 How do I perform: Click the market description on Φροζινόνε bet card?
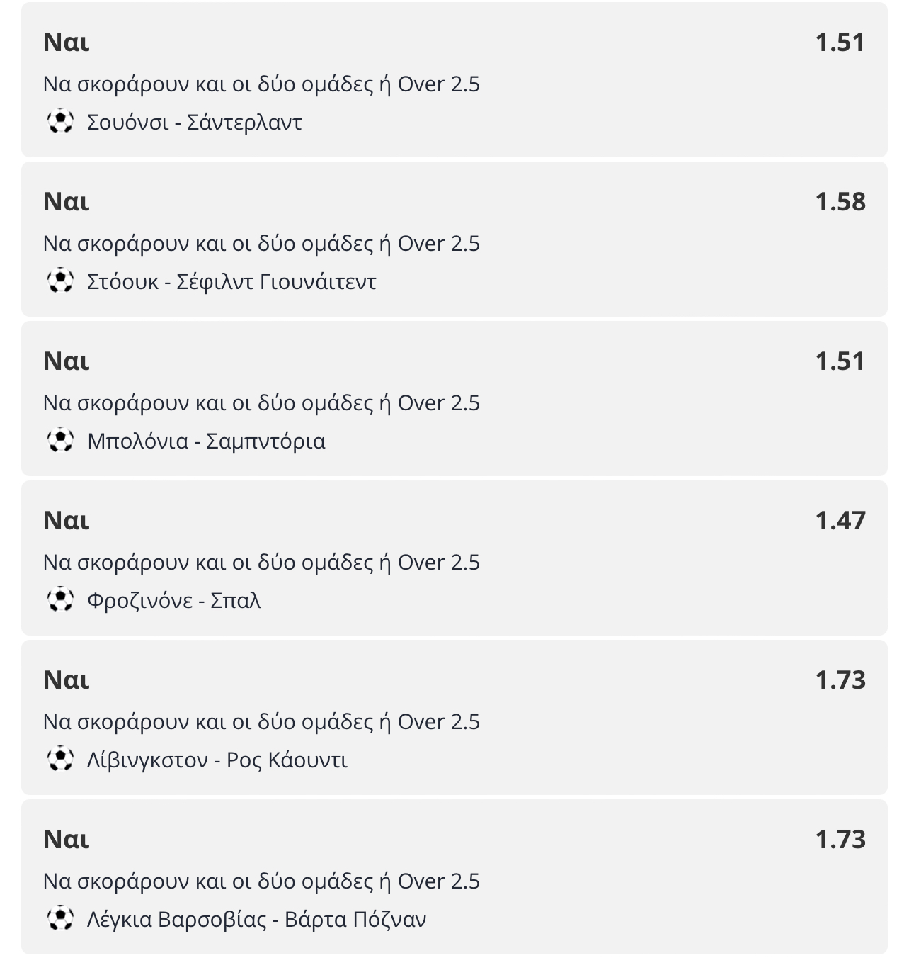[261, 562]
